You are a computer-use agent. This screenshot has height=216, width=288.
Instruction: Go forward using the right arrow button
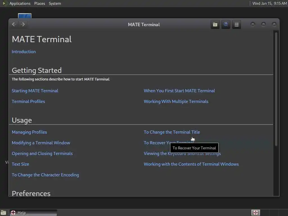coord(23,24)
